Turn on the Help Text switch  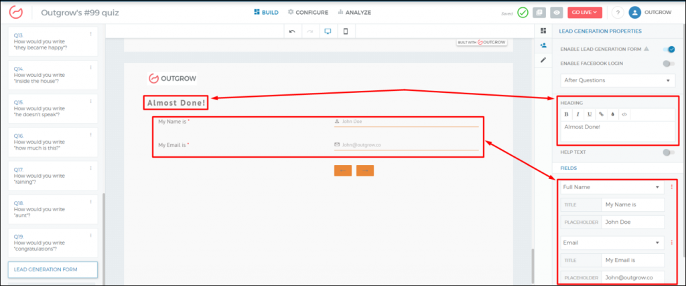coord(668,152)
